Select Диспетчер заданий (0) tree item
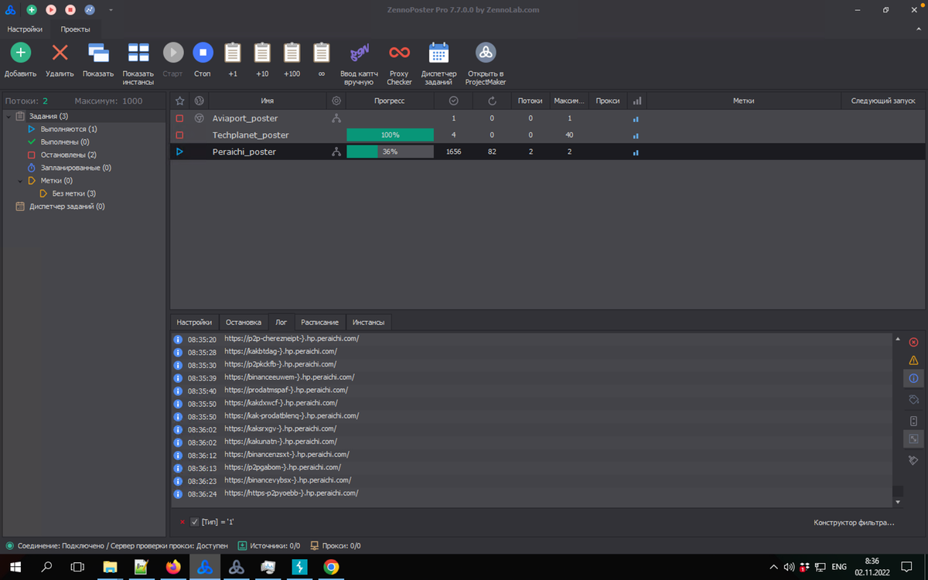The height and width of the screenshot is (580, 928). tap(67, 206)
